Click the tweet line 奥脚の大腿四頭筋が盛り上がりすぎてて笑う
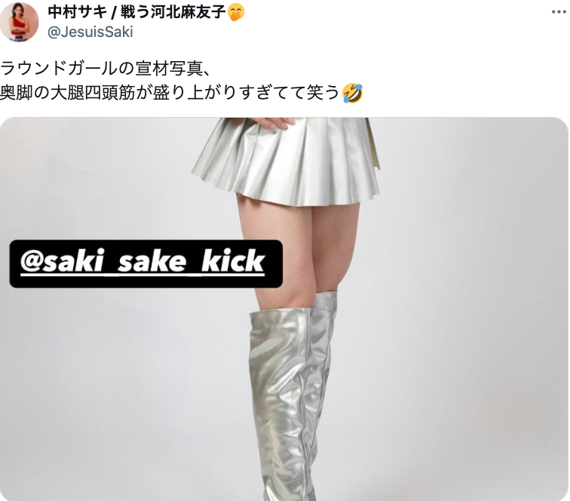The height and width of the screenshot is (501, 570). coord(182,93)
